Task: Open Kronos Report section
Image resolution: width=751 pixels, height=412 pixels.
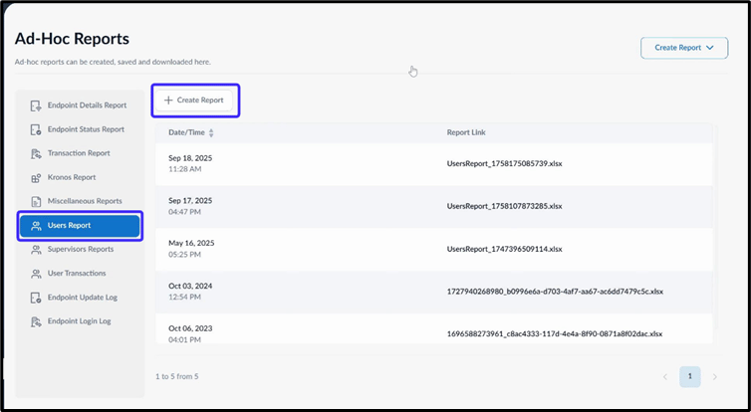Action: point(80,177)
